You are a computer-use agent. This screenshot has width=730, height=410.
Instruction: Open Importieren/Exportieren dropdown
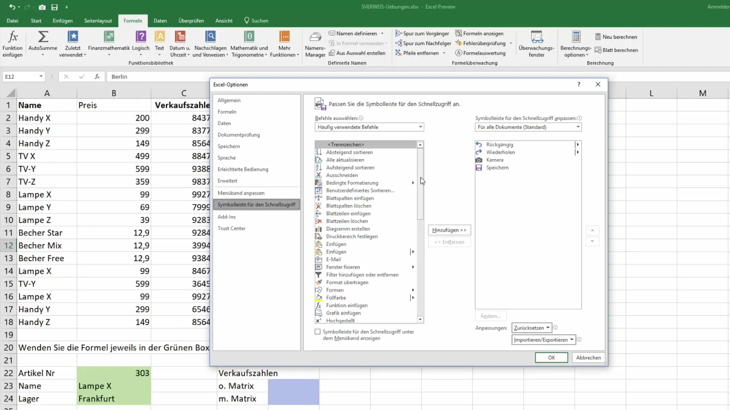544,340
